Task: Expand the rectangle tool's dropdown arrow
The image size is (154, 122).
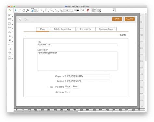Action: (x=12, y=50)
